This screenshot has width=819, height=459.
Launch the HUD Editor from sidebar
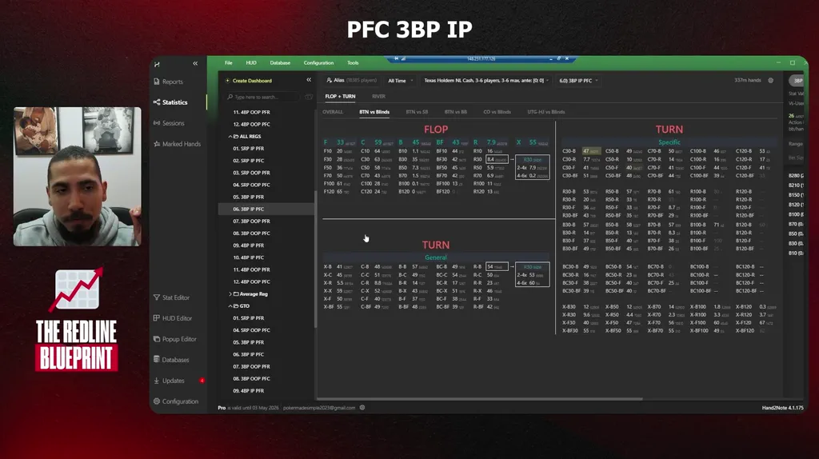click(x=173, y=318)
